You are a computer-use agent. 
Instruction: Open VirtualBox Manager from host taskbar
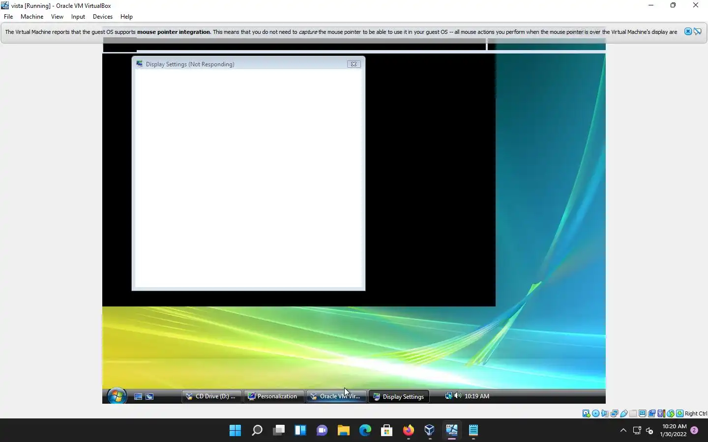click(430, 431)
